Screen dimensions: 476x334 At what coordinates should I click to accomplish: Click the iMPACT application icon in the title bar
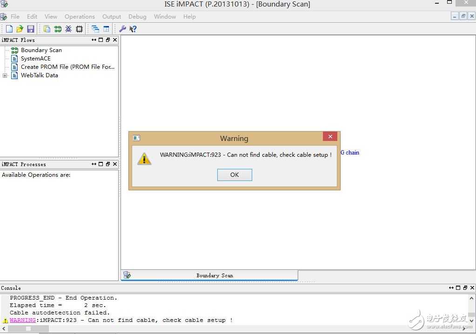point(4,4)
